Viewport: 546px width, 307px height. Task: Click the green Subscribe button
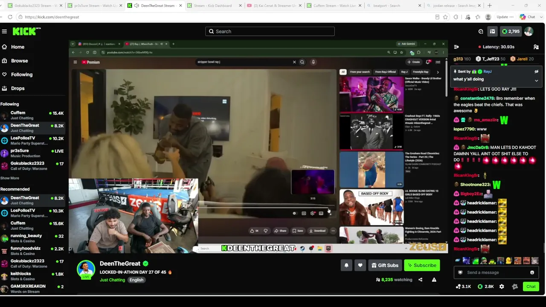coord(422,265)
